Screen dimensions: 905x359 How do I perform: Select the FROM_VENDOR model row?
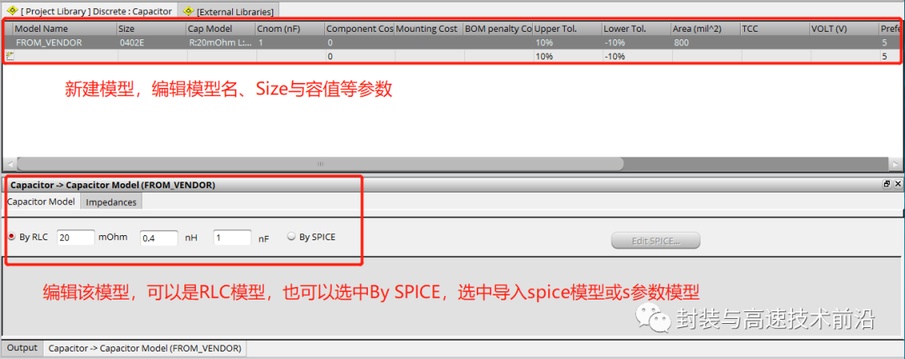452,42
